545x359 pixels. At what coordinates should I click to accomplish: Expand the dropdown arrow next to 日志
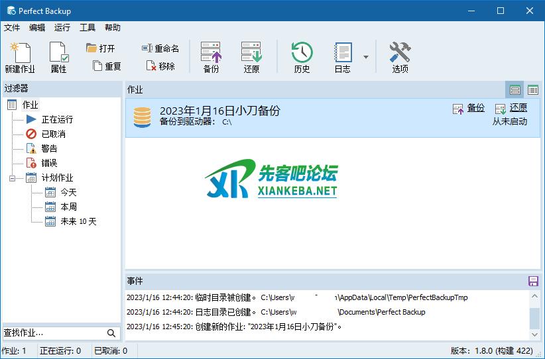pyautogui.click(x=366, y=57)
